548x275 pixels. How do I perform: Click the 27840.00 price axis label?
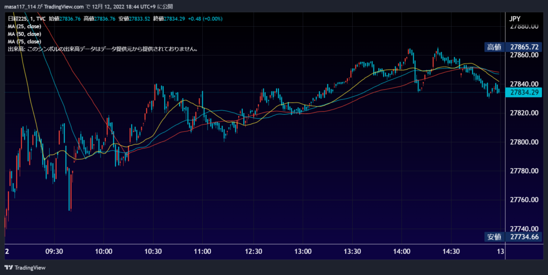[524, 84]
